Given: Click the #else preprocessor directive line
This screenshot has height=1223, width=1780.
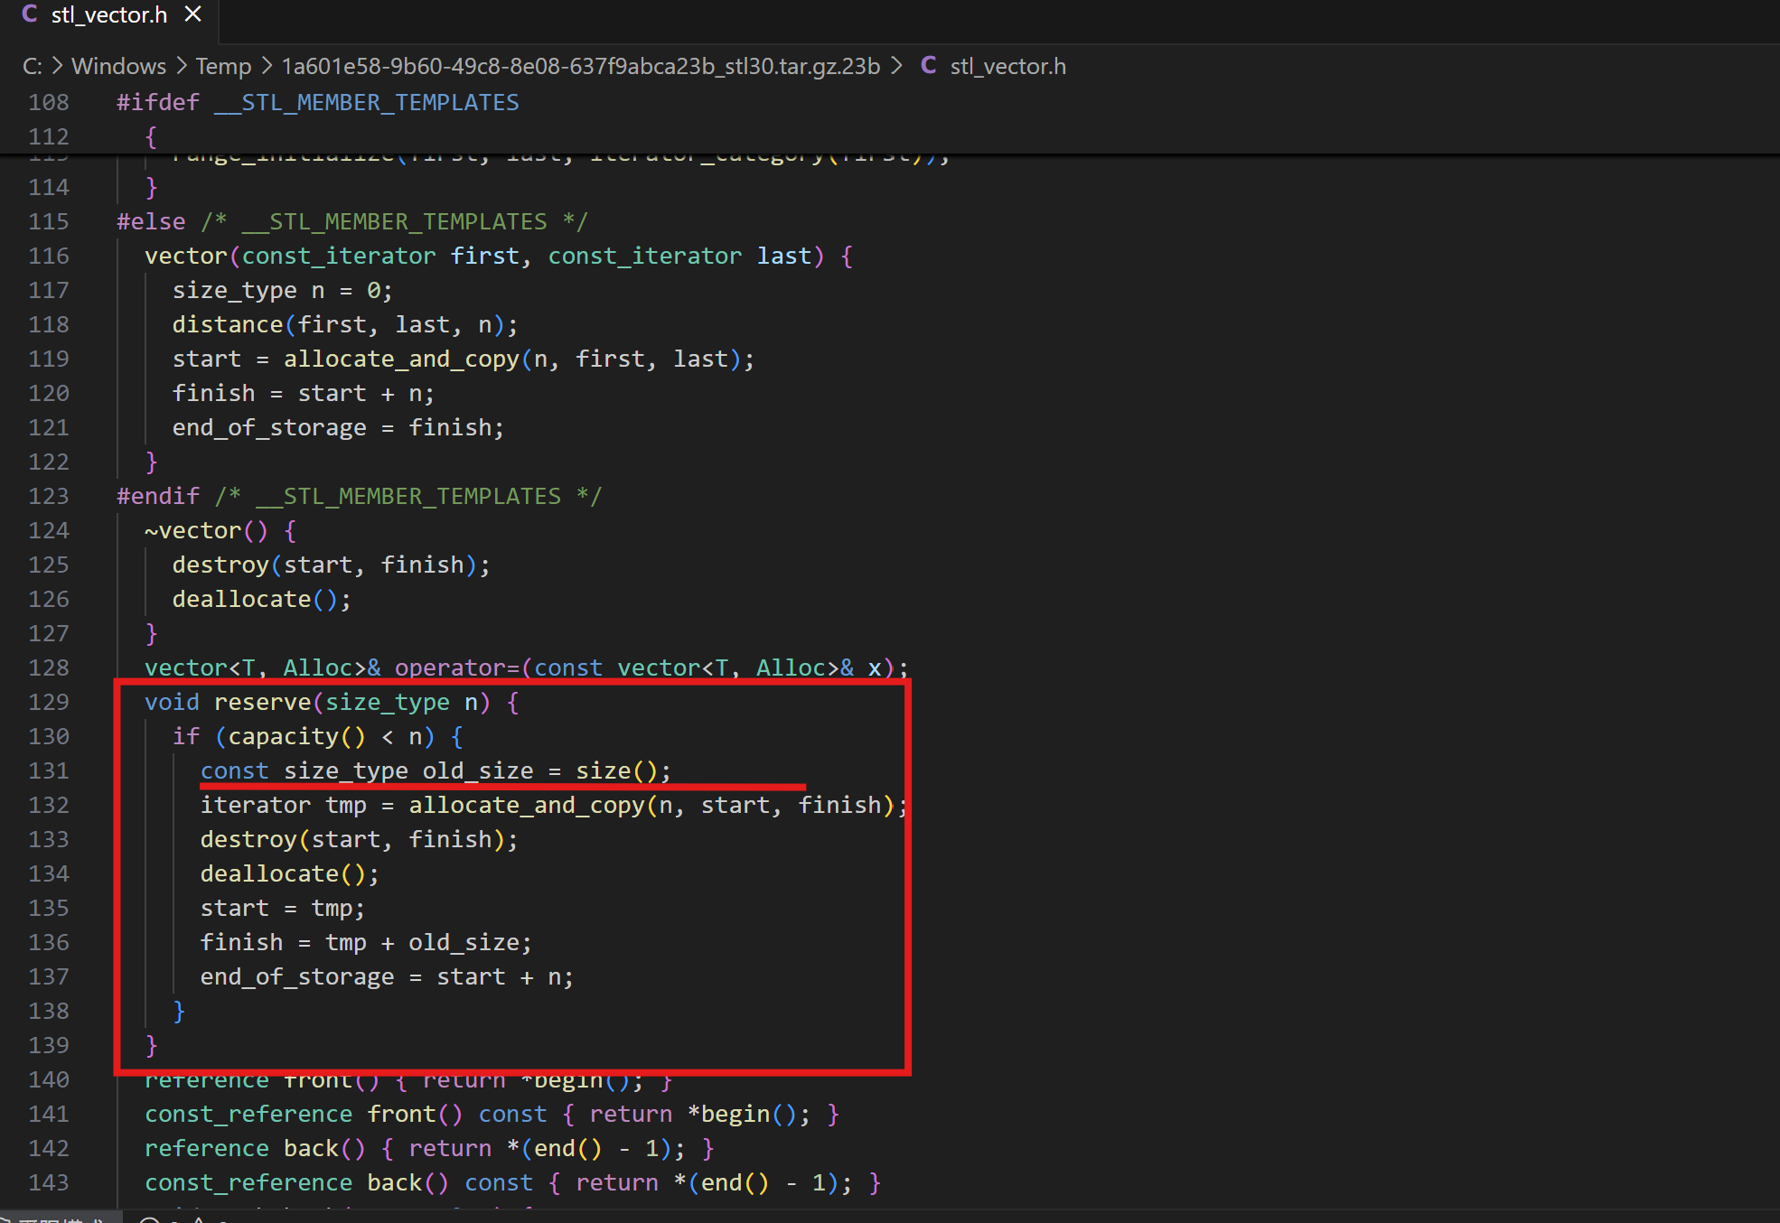Looking at the screenshot, I should click(x=151, y=221).
